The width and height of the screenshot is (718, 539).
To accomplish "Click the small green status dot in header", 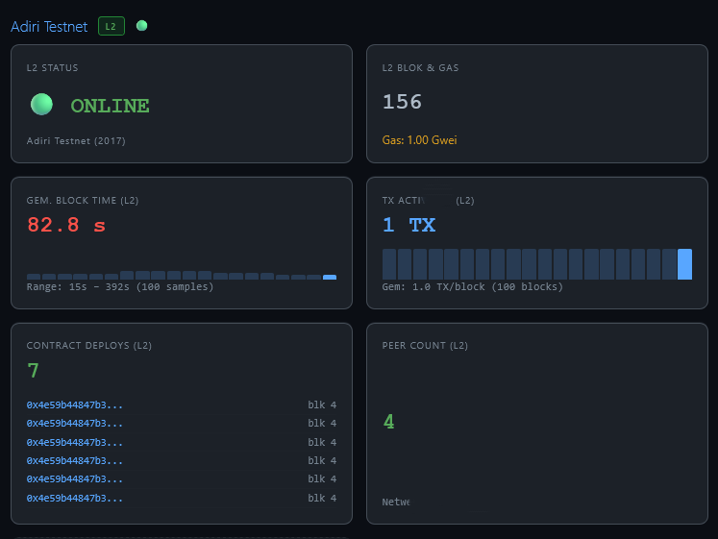I will coord(142,26).
